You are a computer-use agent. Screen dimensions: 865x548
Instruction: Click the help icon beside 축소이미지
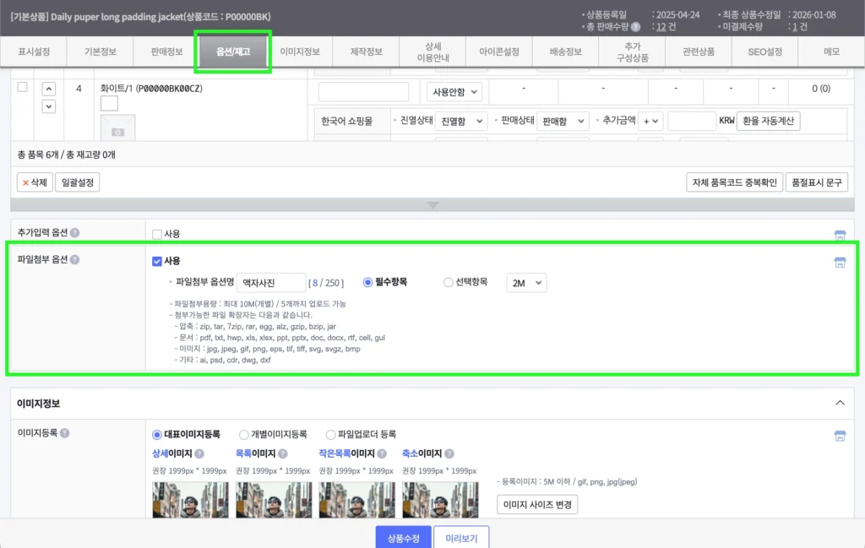pyautogui.click(x=449, y=453)
